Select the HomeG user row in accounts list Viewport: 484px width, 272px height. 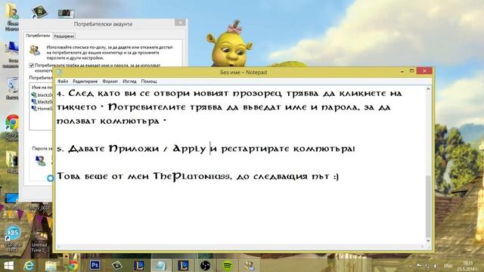tap(42, 109)
